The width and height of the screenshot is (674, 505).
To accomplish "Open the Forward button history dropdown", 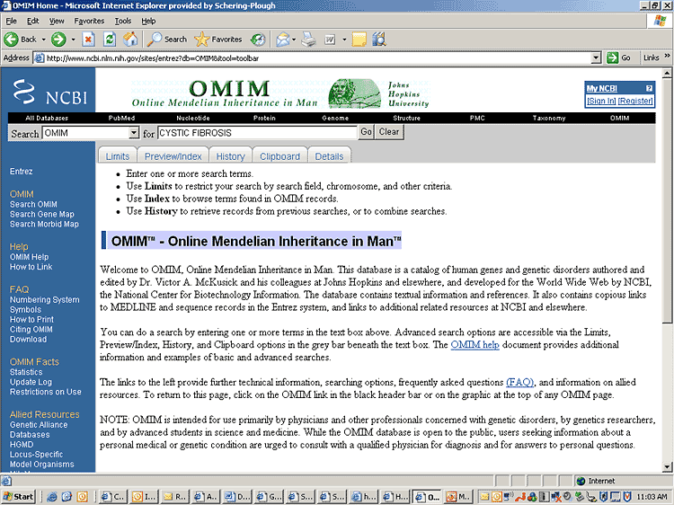I will point(73,40).
